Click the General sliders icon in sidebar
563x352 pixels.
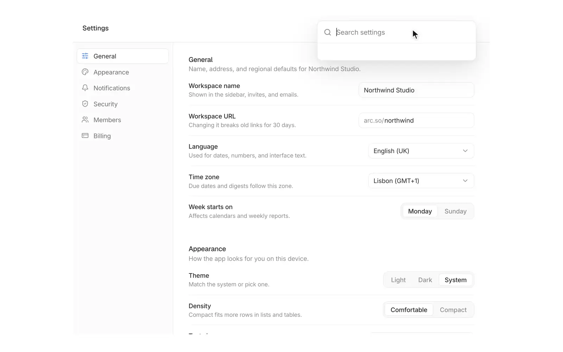pos(85,56)
